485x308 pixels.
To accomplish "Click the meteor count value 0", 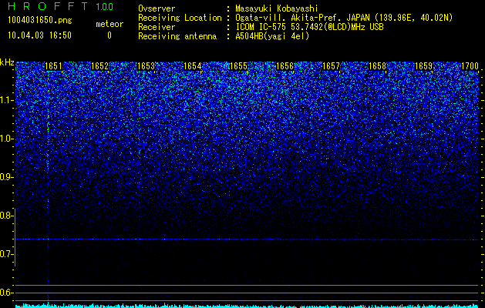I will pos(109,35).
